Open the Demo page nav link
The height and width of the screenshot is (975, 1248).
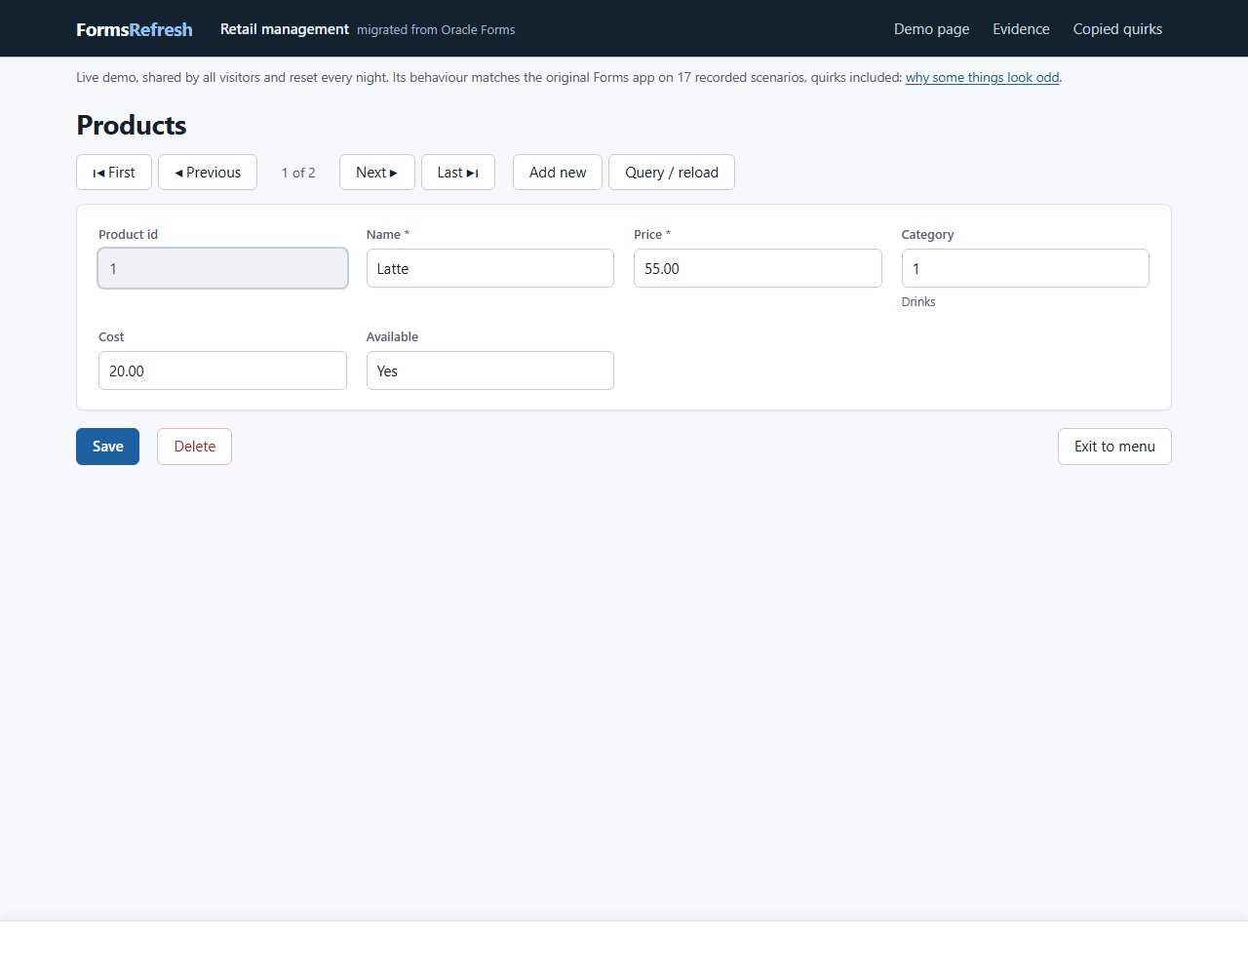[x=932, y=29]
